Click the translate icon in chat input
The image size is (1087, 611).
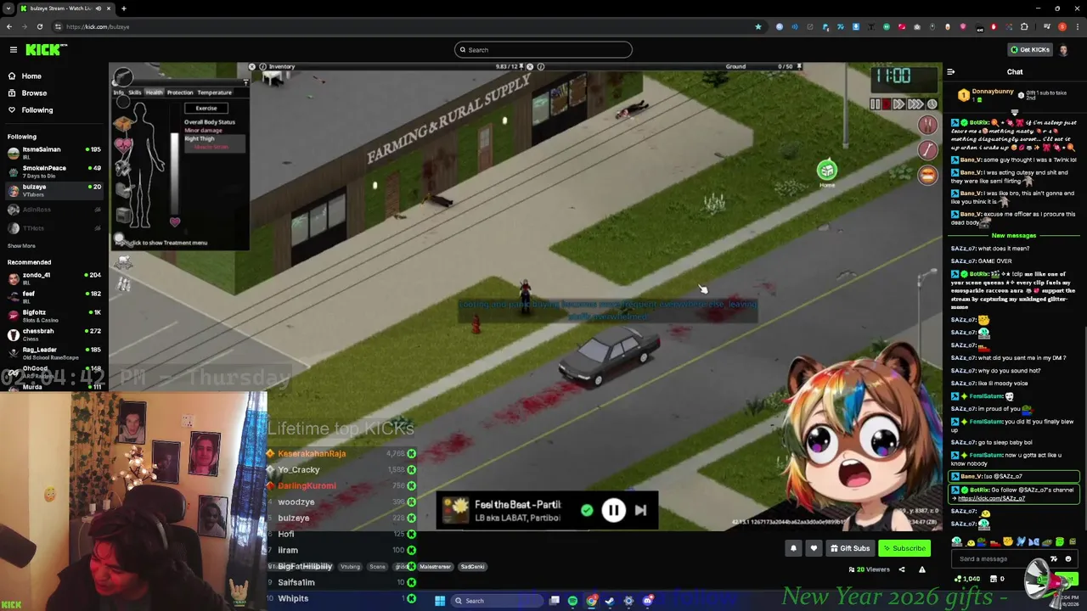[1054, 558]
